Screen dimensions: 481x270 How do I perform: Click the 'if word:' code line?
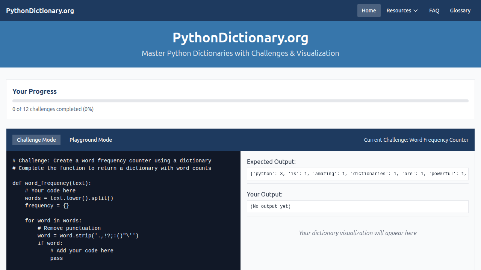click(x=50, y=243)
